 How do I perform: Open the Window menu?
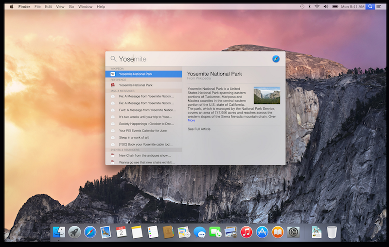[x=85, y=7]
